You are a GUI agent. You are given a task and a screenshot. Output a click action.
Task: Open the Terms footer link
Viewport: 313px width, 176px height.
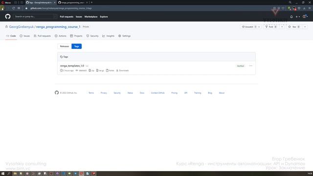(x=91, y=93)
